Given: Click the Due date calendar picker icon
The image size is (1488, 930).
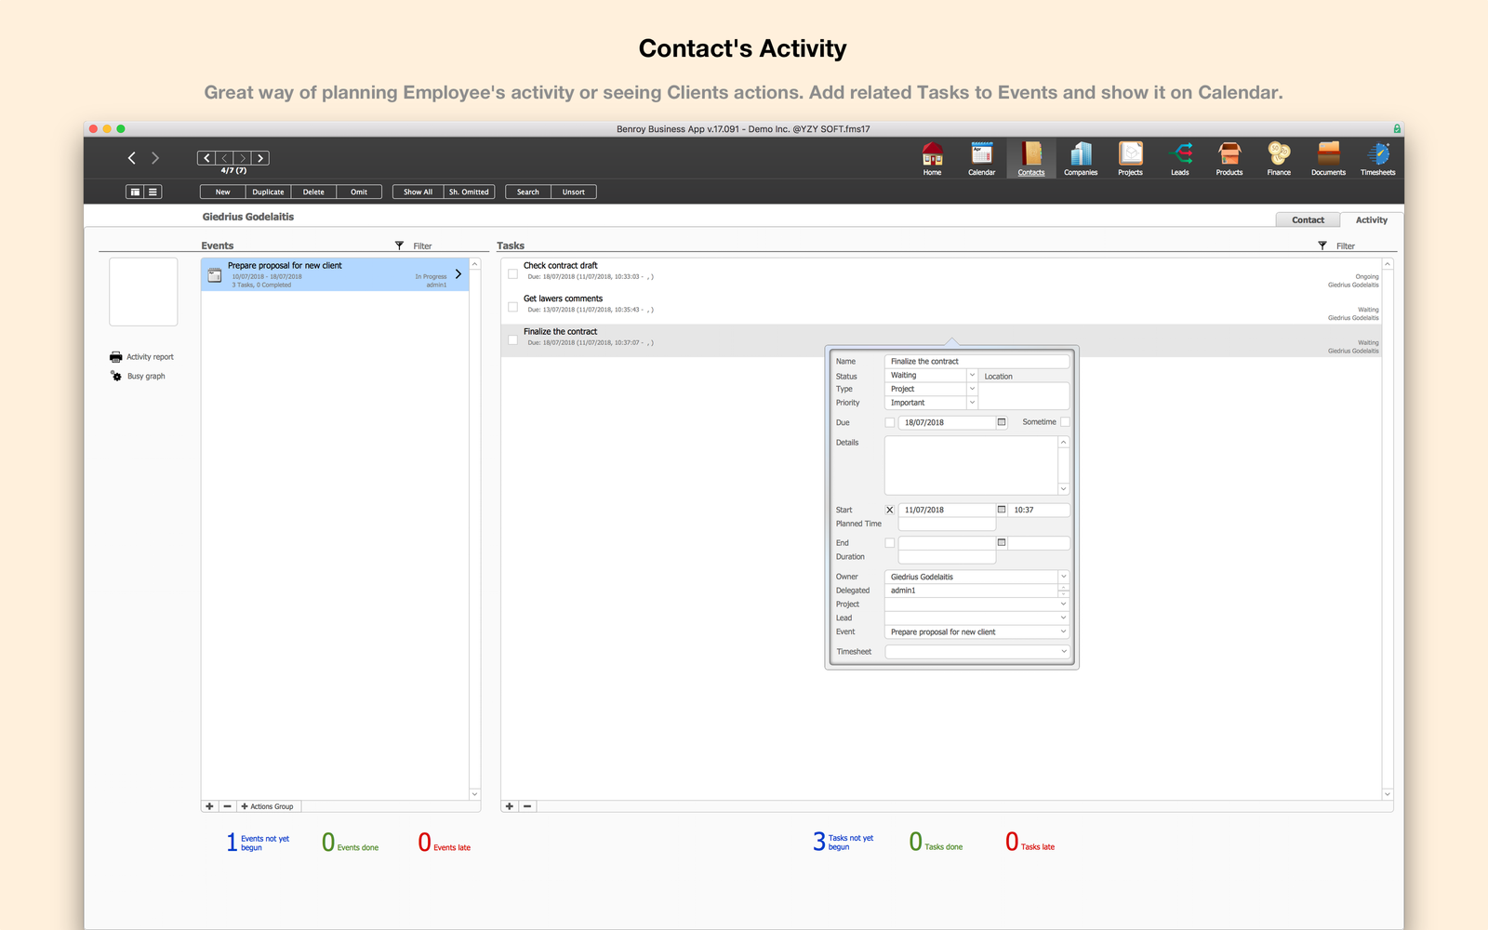Looking at the screenshot, I should click(1002, 422).
